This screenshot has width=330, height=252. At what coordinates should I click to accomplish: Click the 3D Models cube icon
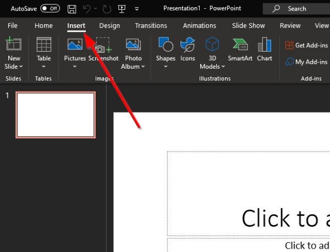click(212, 44)
